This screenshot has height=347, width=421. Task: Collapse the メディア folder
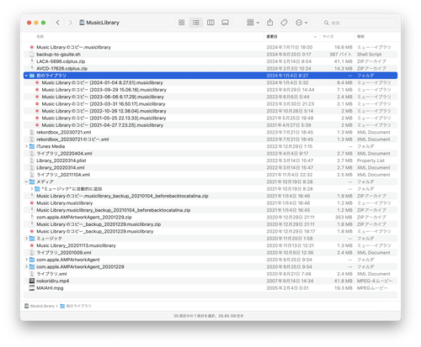pyautogui.click(x=26, y=181)
